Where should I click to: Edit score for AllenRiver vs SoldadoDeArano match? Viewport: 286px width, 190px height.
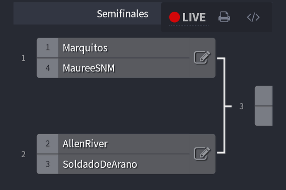click(202, 154)
